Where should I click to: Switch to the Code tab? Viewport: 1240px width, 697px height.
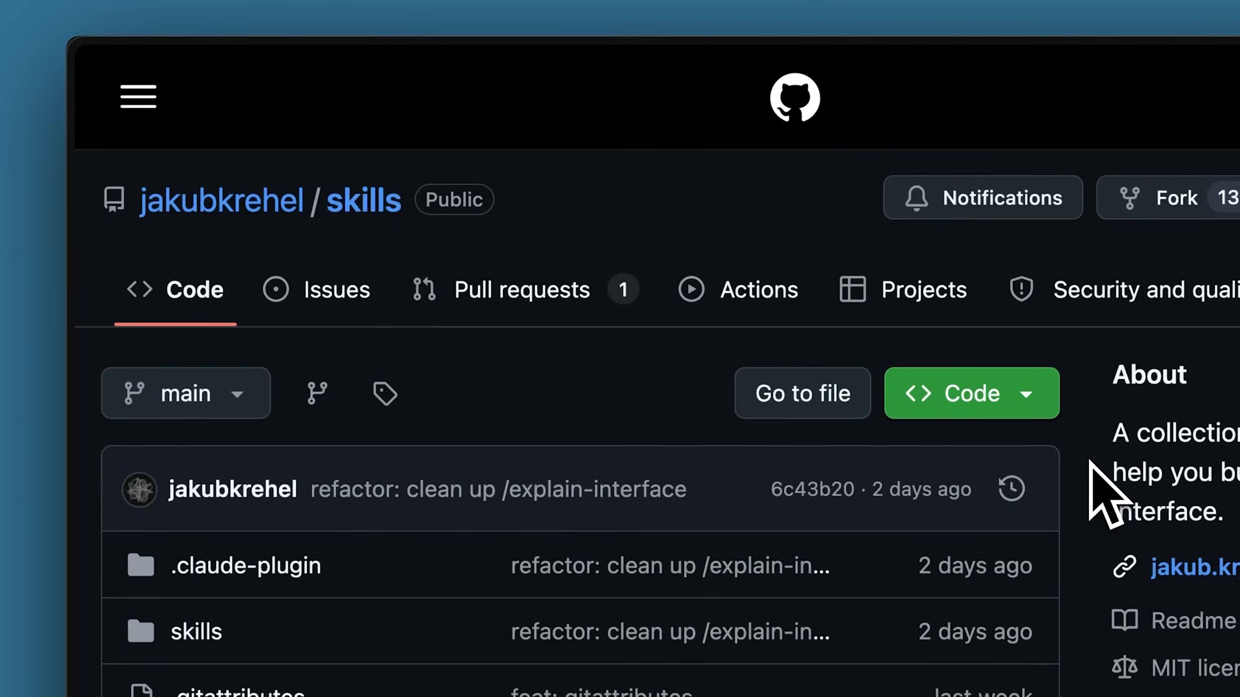175,290
